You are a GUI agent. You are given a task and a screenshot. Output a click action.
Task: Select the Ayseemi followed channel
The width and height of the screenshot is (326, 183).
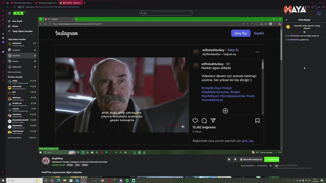point(22,50)
